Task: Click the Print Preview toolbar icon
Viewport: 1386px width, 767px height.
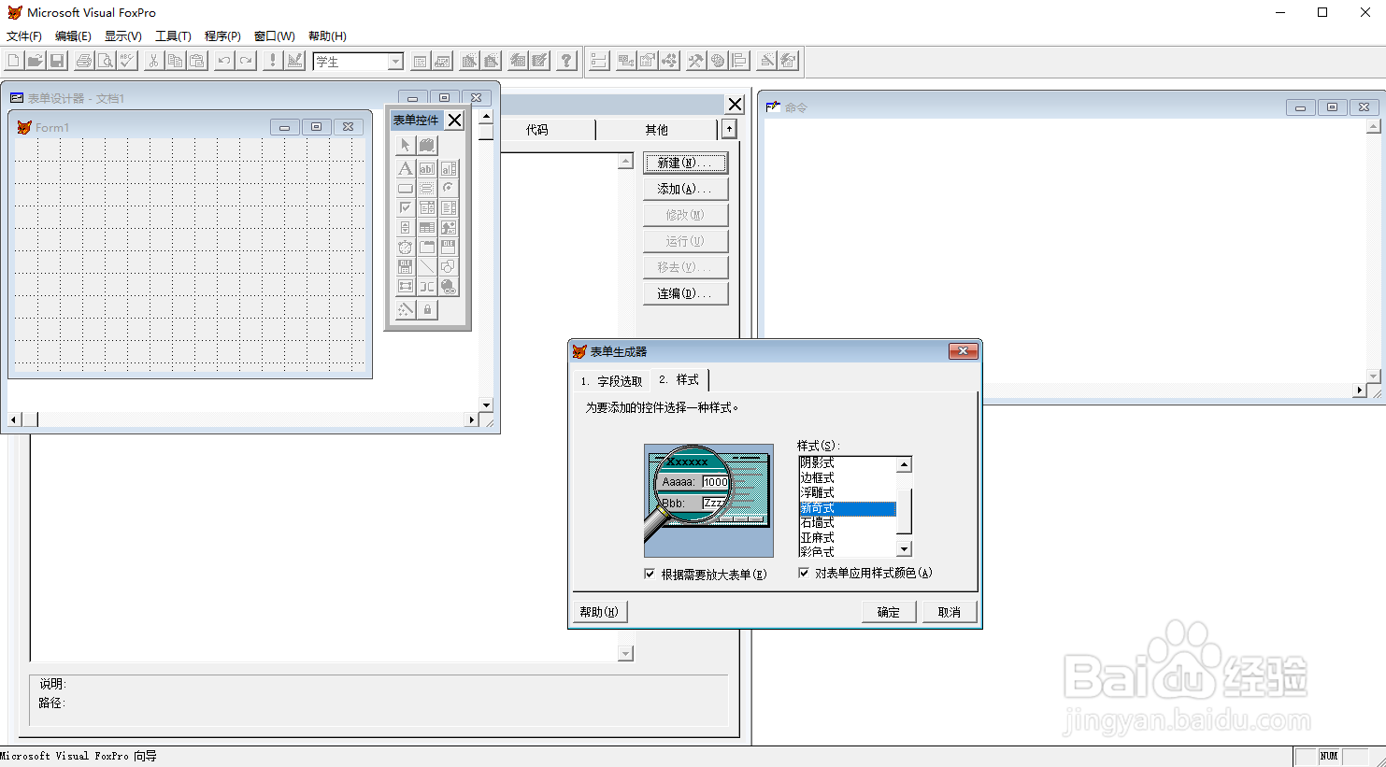Action: coord(106,61)
